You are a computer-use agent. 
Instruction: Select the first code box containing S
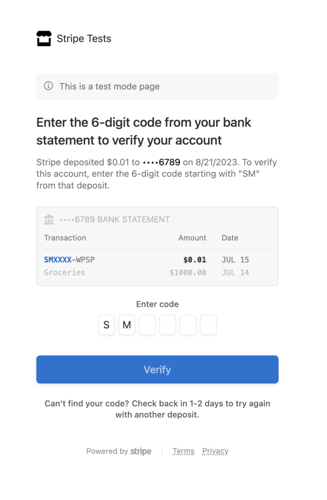(106, 325)
